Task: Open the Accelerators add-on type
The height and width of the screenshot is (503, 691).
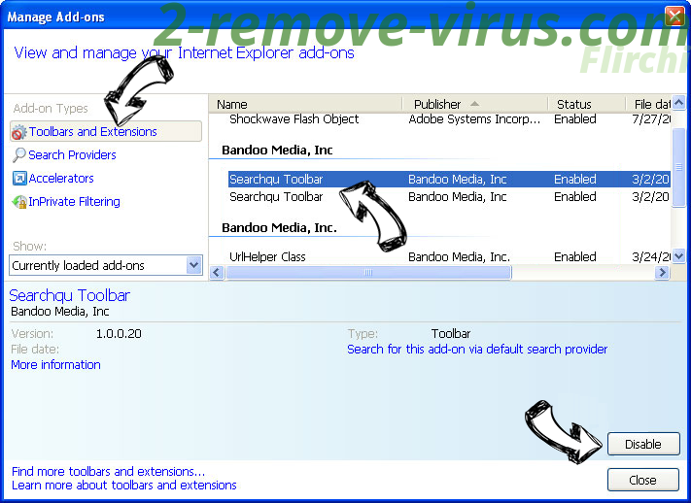Action: (x=61, y=179)
